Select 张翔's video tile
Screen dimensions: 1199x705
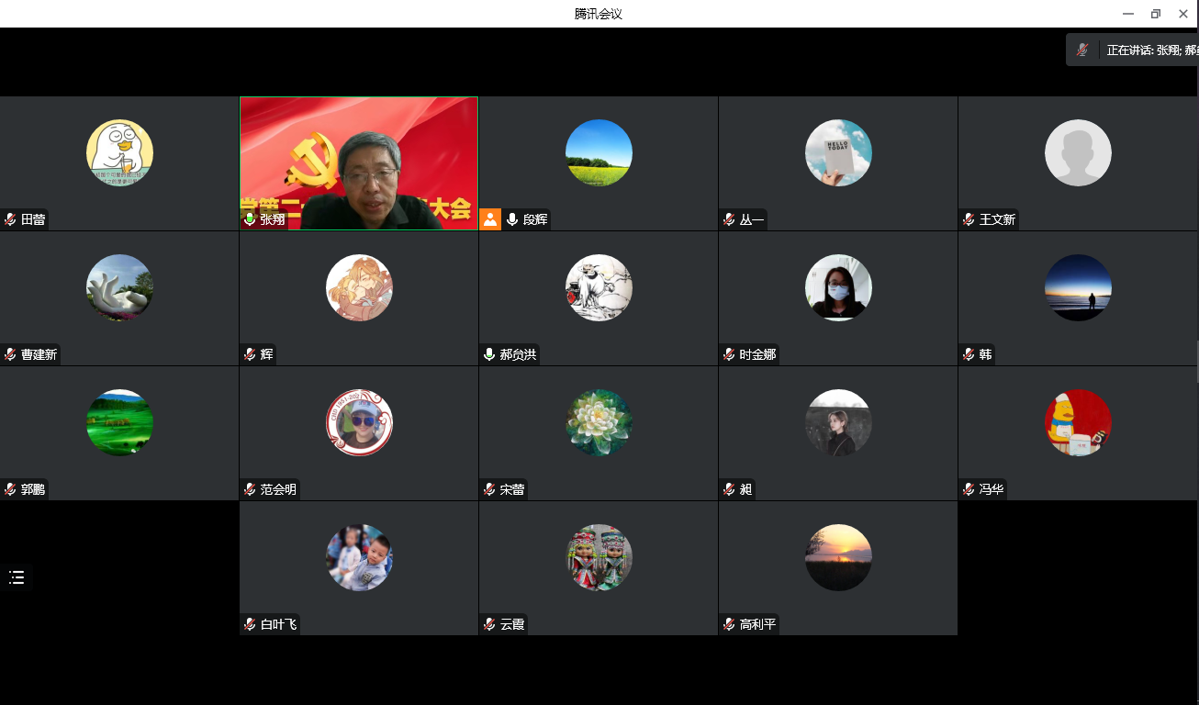click(358, 162)
